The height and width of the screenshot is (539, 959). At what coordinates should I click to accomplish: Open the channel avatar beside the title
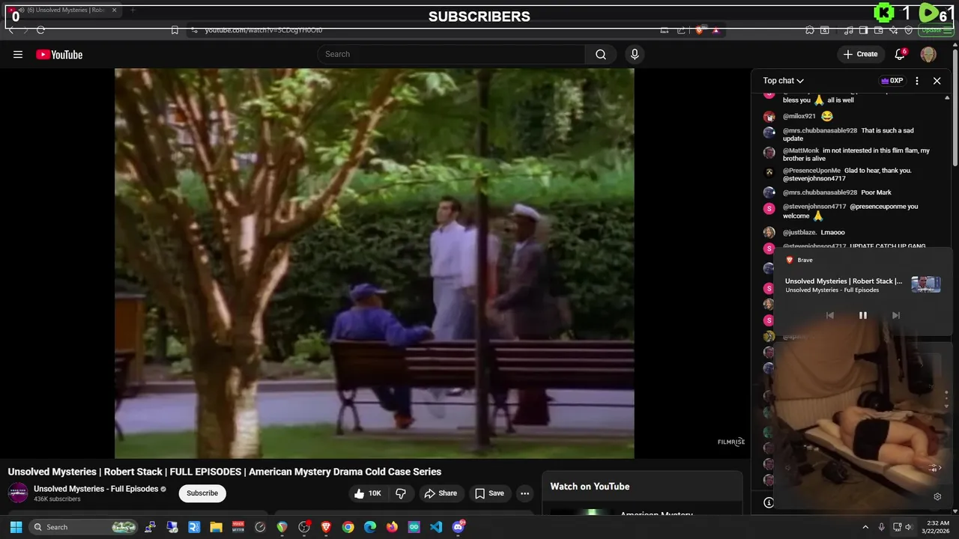pyautogui.click(x=18, y=493)
